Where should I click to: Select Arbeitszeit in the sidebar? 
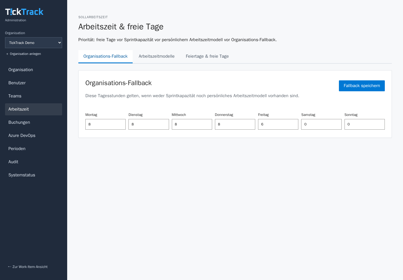34,109
